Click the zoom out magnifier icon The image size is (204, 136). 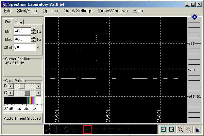pyautogui.click(x=189, y=130)
